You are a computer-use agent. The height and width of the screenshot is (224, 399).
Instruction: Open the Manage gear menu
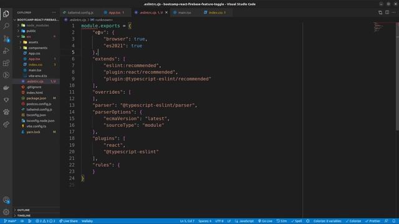click(x=6, y=212)
